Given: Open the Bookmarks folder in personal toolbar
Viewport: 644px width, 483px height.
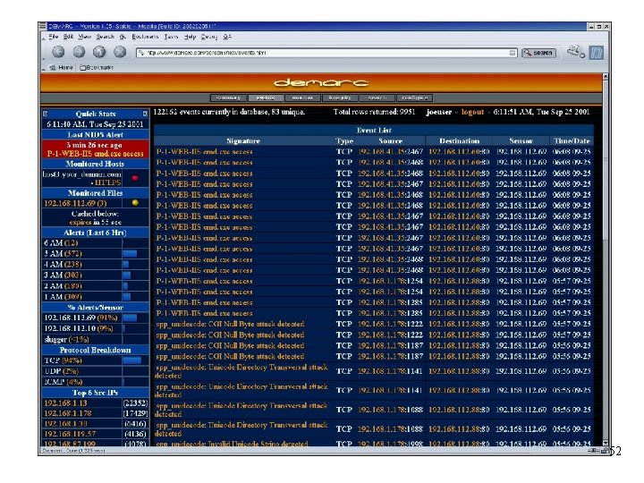Looking at the screenshot, I should [x=97, y=67].
